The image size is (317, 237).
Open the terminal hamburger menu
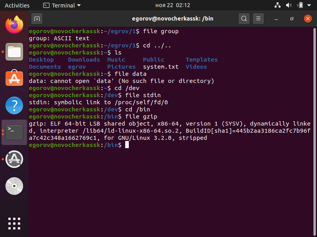(258, 19)
